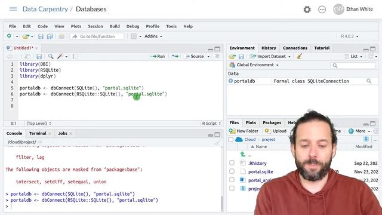
Task: Re-run the previous code region
Action: pyautogui.click(x=175, y=56)
